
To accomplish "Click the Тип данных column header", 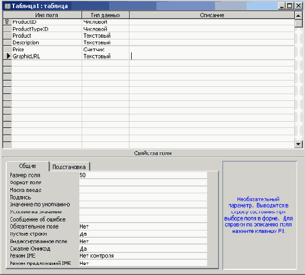I will (x=105, y=15).
